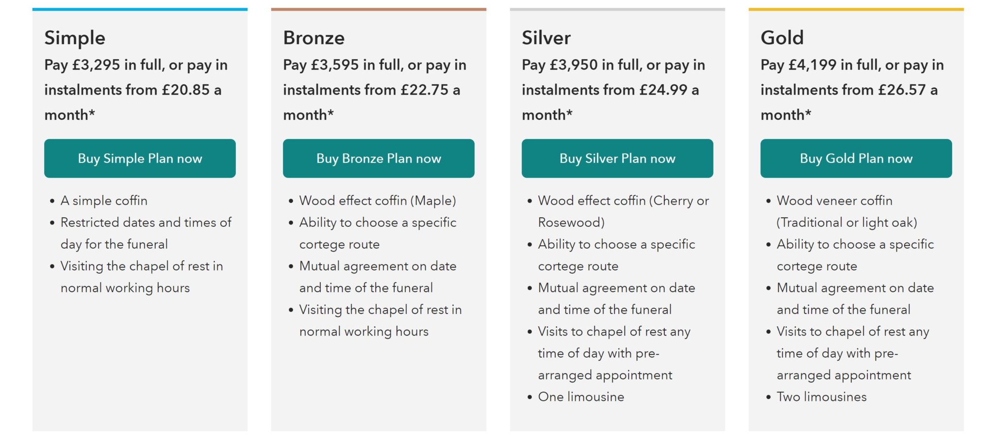Select the Silver plan heading
Screen dimensions: 994x445
coord(547,38)
